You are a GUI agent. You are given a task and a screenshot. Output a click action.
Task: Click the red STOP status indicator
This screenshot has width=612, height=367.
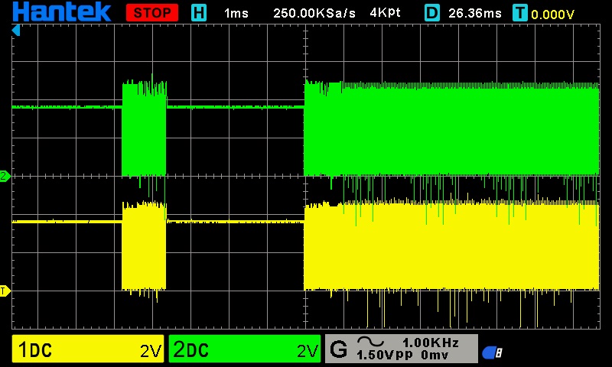click(x=152, y=13)
